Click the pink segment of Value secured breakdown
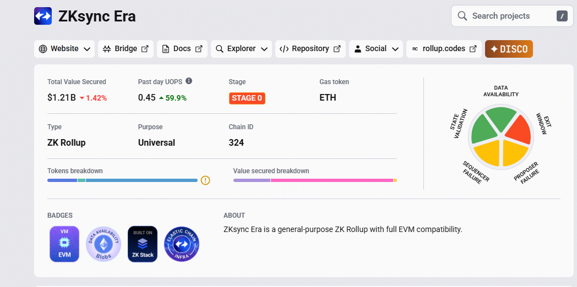This screenshot has height=287, width=577. coord(332,180)
